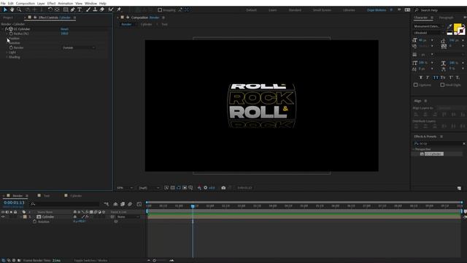The image size is (467, 263).
Task: Toggle the Render stopwatch in Effect Controls
Action: [11, 47]
